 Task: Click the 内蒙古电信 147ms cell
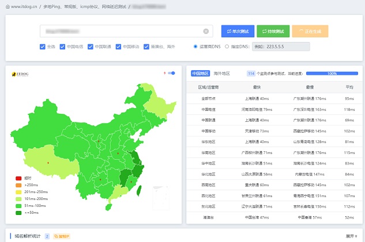pyautogui.click(x=310, y=174)
